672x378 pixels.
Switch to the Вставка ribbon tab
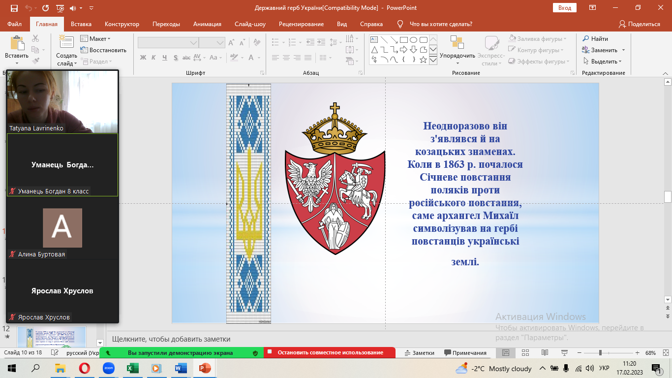[x=81, y=24]
